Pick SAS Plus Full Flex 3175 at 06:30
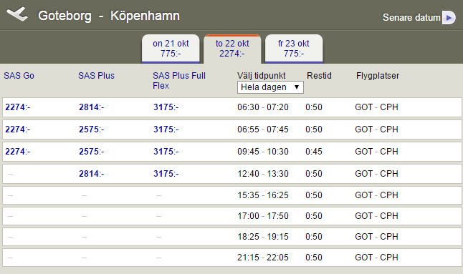 click(x=166, y=107)
